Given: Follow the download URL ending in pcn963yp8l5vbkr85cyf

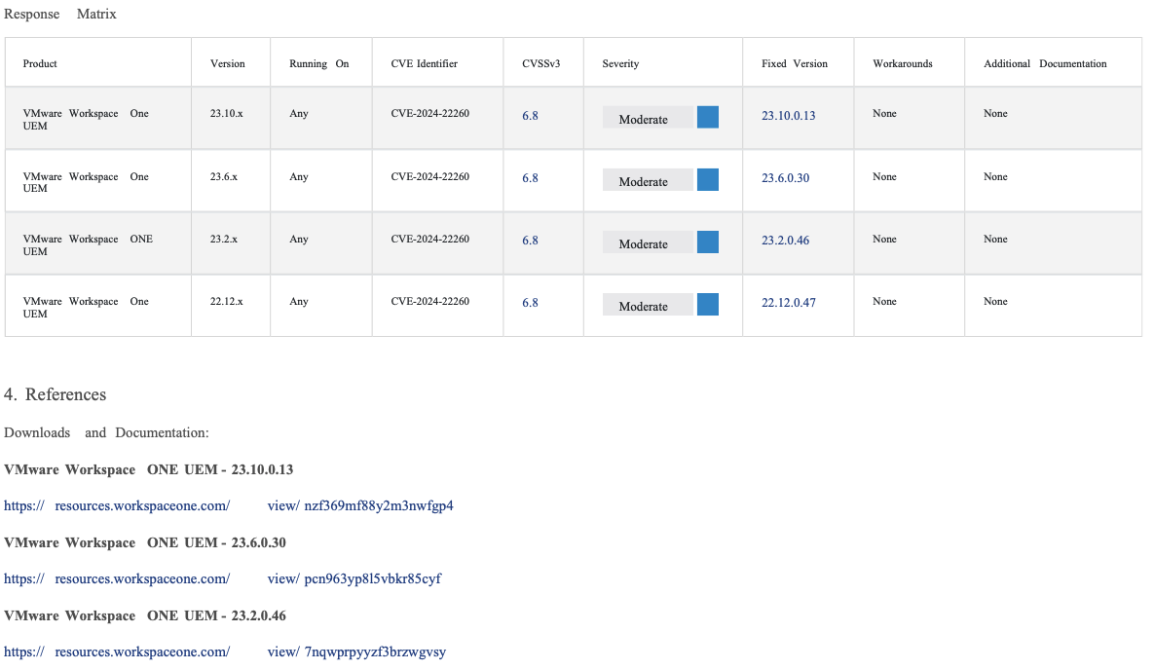Looking at the screenshot, I should point(222,579).
